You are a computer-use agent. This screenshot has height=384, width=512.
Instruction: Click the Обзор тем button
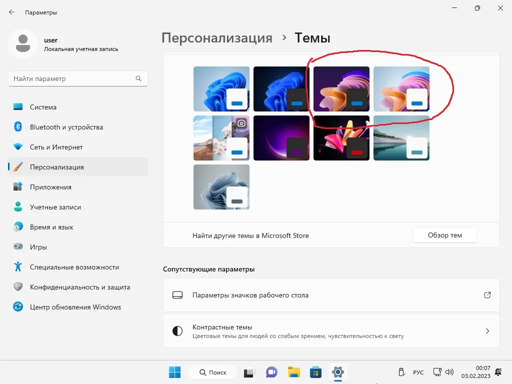[444, 235]
